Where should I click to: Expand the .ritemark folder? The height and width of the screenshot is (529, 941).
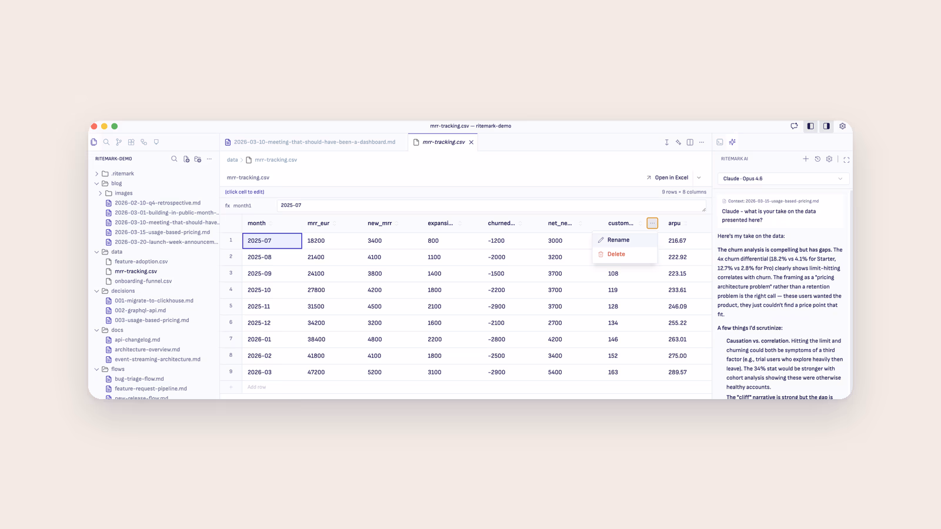(x=97, y=174)
